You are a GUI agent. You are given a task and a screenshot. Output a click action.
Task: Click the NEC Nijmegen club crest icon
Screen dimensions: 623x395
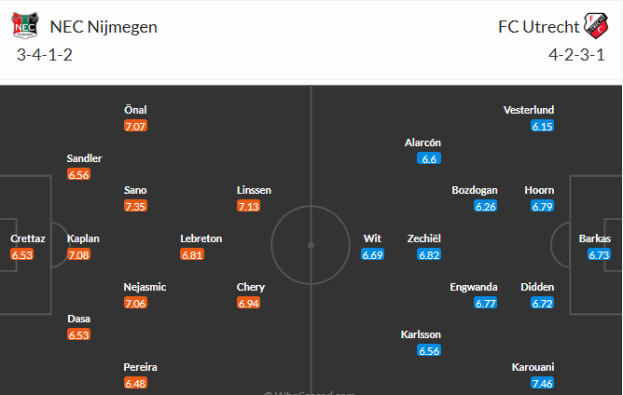point(25,25)
